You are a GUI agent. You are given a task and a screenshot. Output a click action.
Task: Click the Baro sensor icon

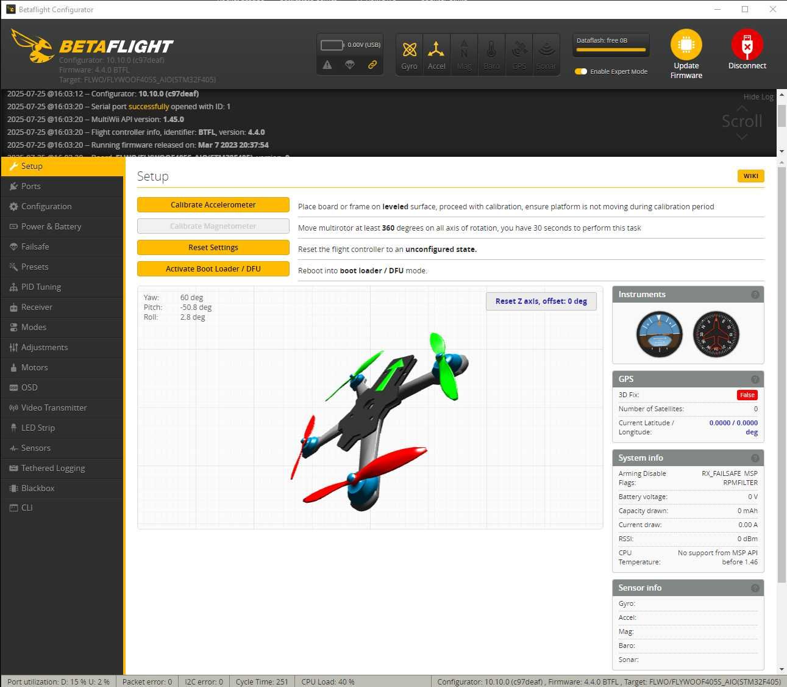[491, 54]
